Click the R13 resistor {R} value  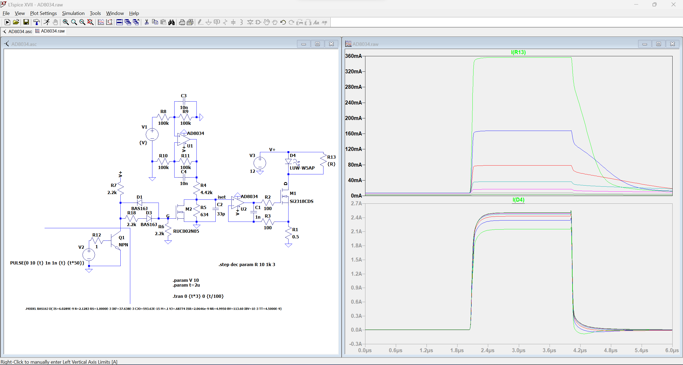(331, 164)
